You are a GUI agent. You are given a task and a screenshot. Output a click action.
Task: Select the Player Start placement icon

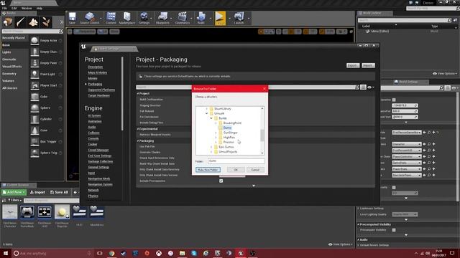[34, 85]
